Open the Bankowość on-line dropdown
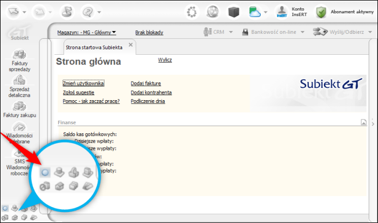This screenshot has width=378, height=223. 273,32
